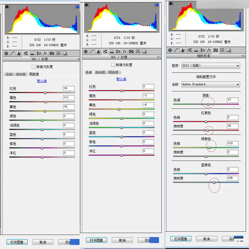249x249 pixels.
Task: Click 蓝原色 饱和度 slider handle
Action: tap(214, 182)
